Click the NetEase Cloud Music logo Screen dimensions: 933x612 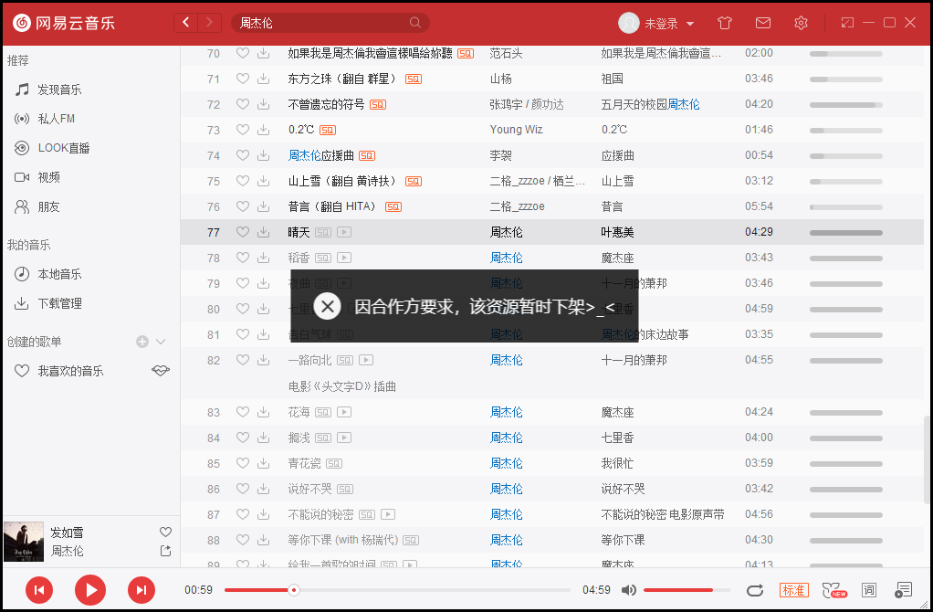click(63, 23)
